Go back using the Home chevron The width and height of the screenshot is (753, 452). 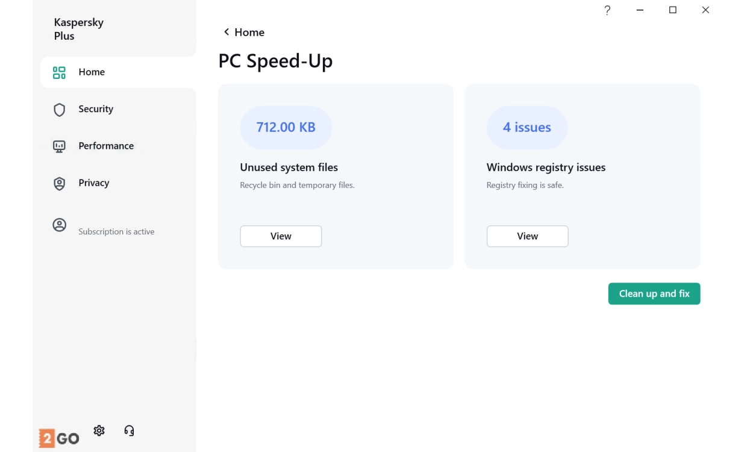pos(227,32)
